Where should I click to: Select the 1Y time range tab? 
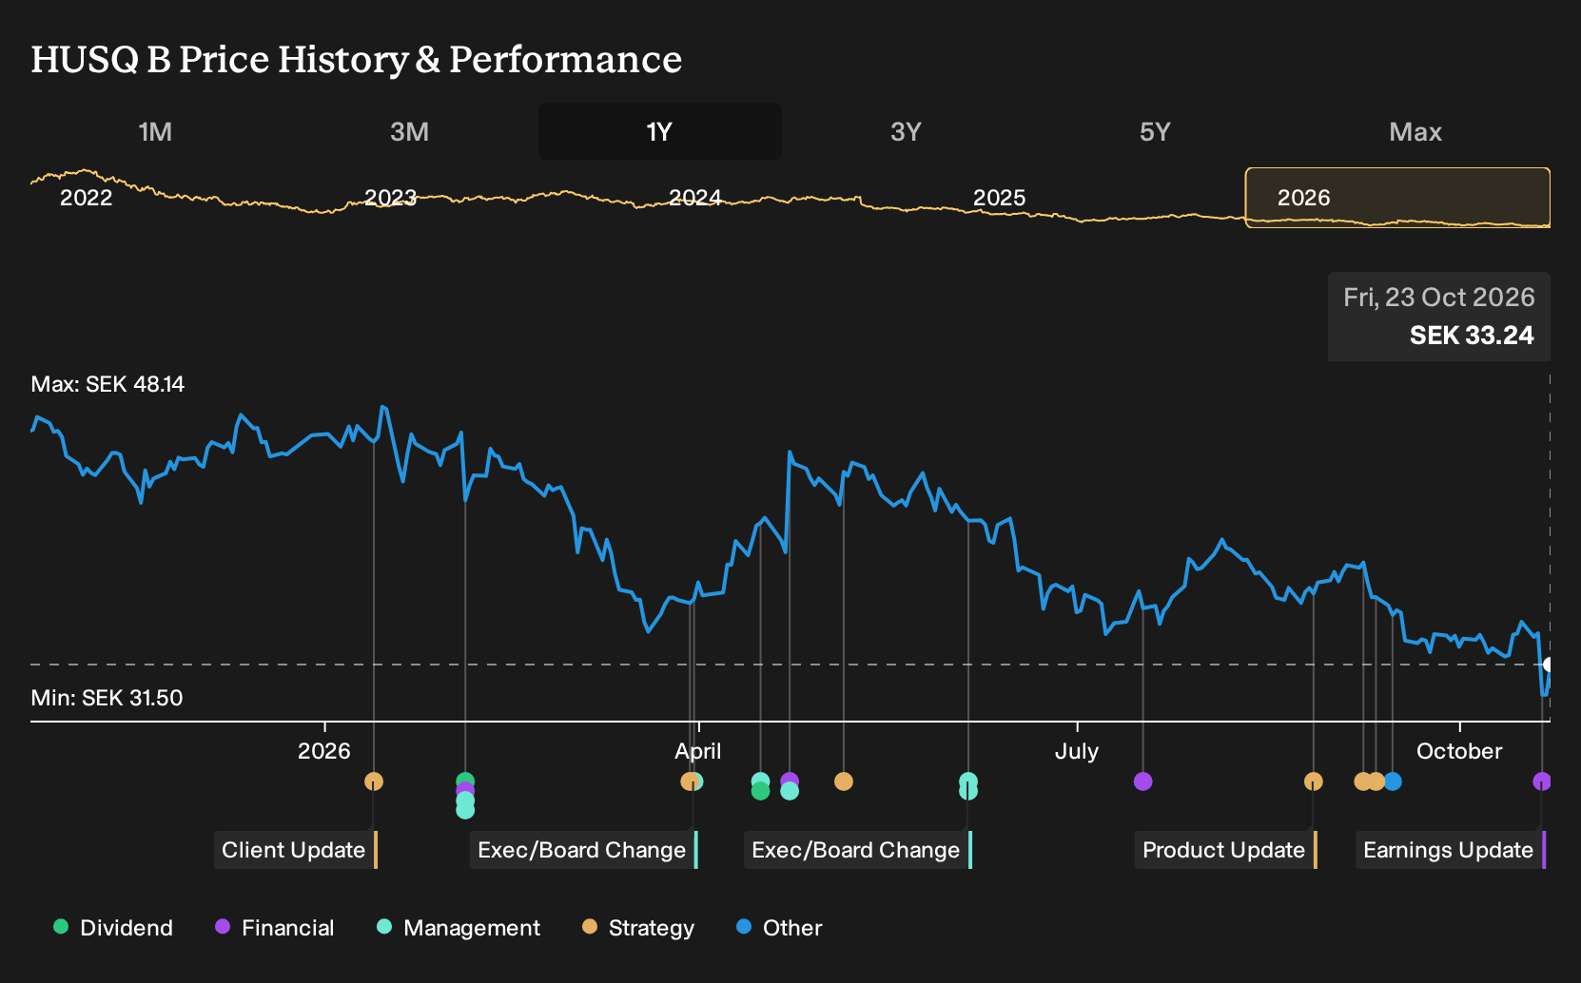pos(660,131)
